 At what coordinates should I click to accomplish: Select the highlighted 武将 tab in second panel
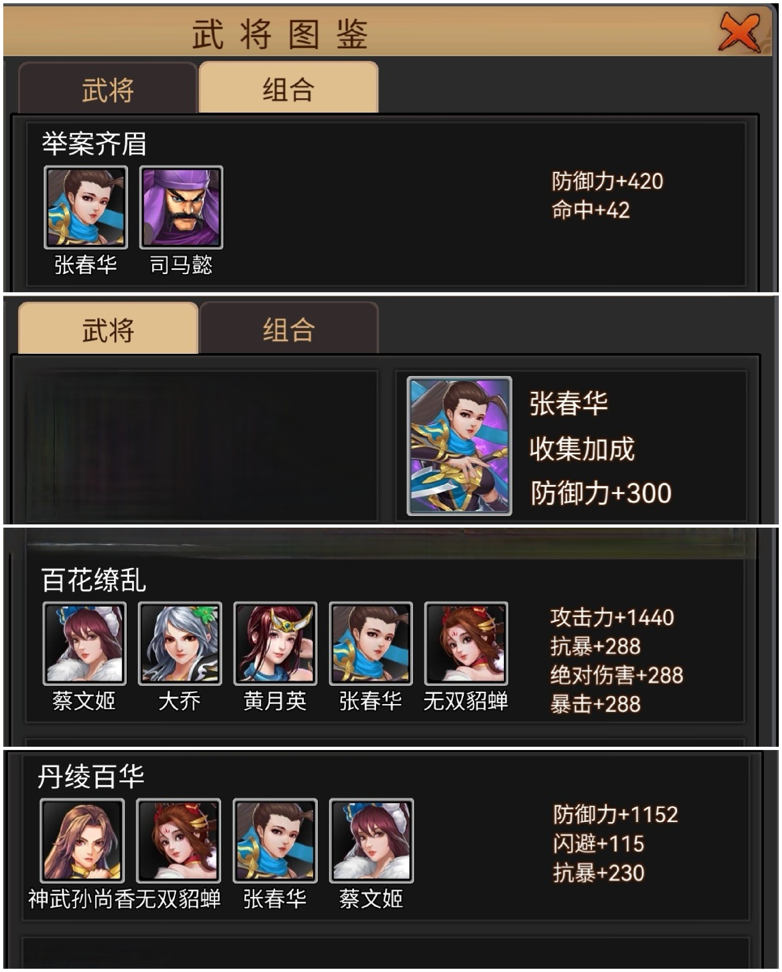click(108, 328)
